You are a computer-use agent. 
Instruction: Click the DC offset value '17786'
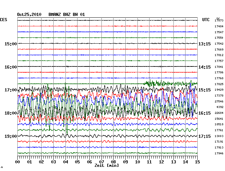click(x=219, y=72)
